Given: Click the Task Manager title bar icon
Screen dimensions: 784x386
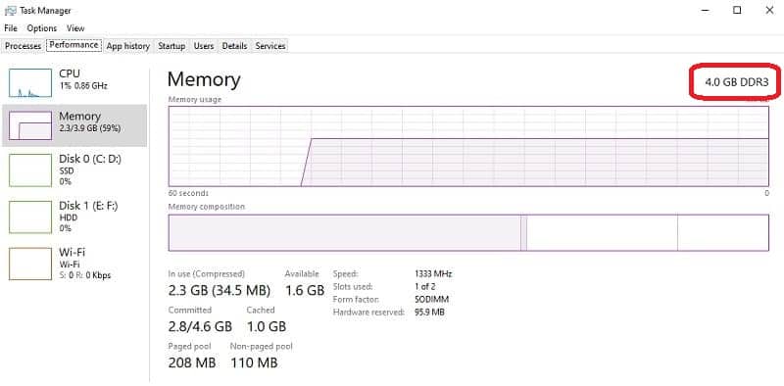Looking at the screenshot, I should pos(10,11).
